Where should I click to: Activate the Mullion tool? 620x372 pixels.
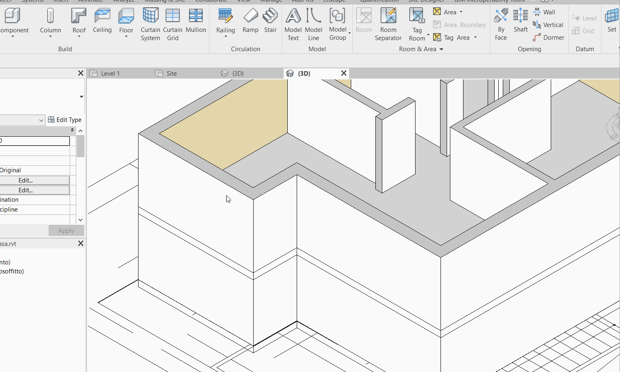coord(196,23)
